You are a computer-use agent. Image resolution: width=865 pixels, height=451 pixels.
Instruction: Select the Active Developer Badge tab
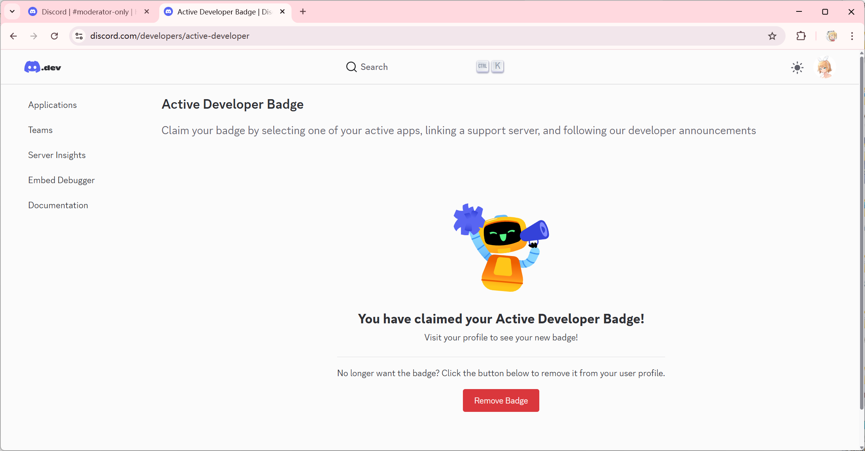pyautogui.click(x=224, y=12)
